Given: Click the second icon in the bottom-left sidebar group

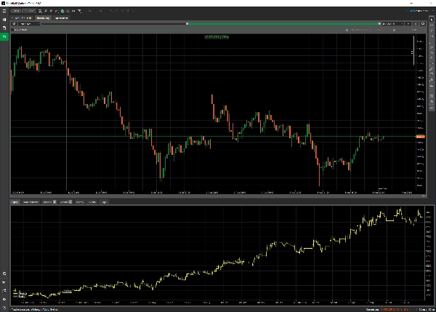Looking at the screenshot, I should [x=4, y=282].
